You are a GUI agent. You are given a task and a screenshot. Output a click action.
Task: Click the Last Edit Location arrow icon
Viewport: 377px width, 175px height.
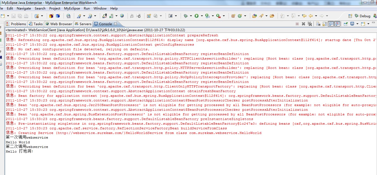coord(304,16)
